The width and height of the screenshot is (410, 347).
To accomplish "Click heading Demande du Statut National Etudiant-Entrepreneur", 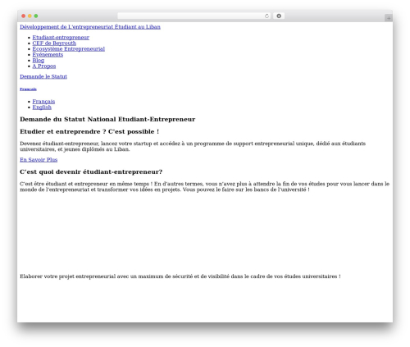I will [107, 120].
